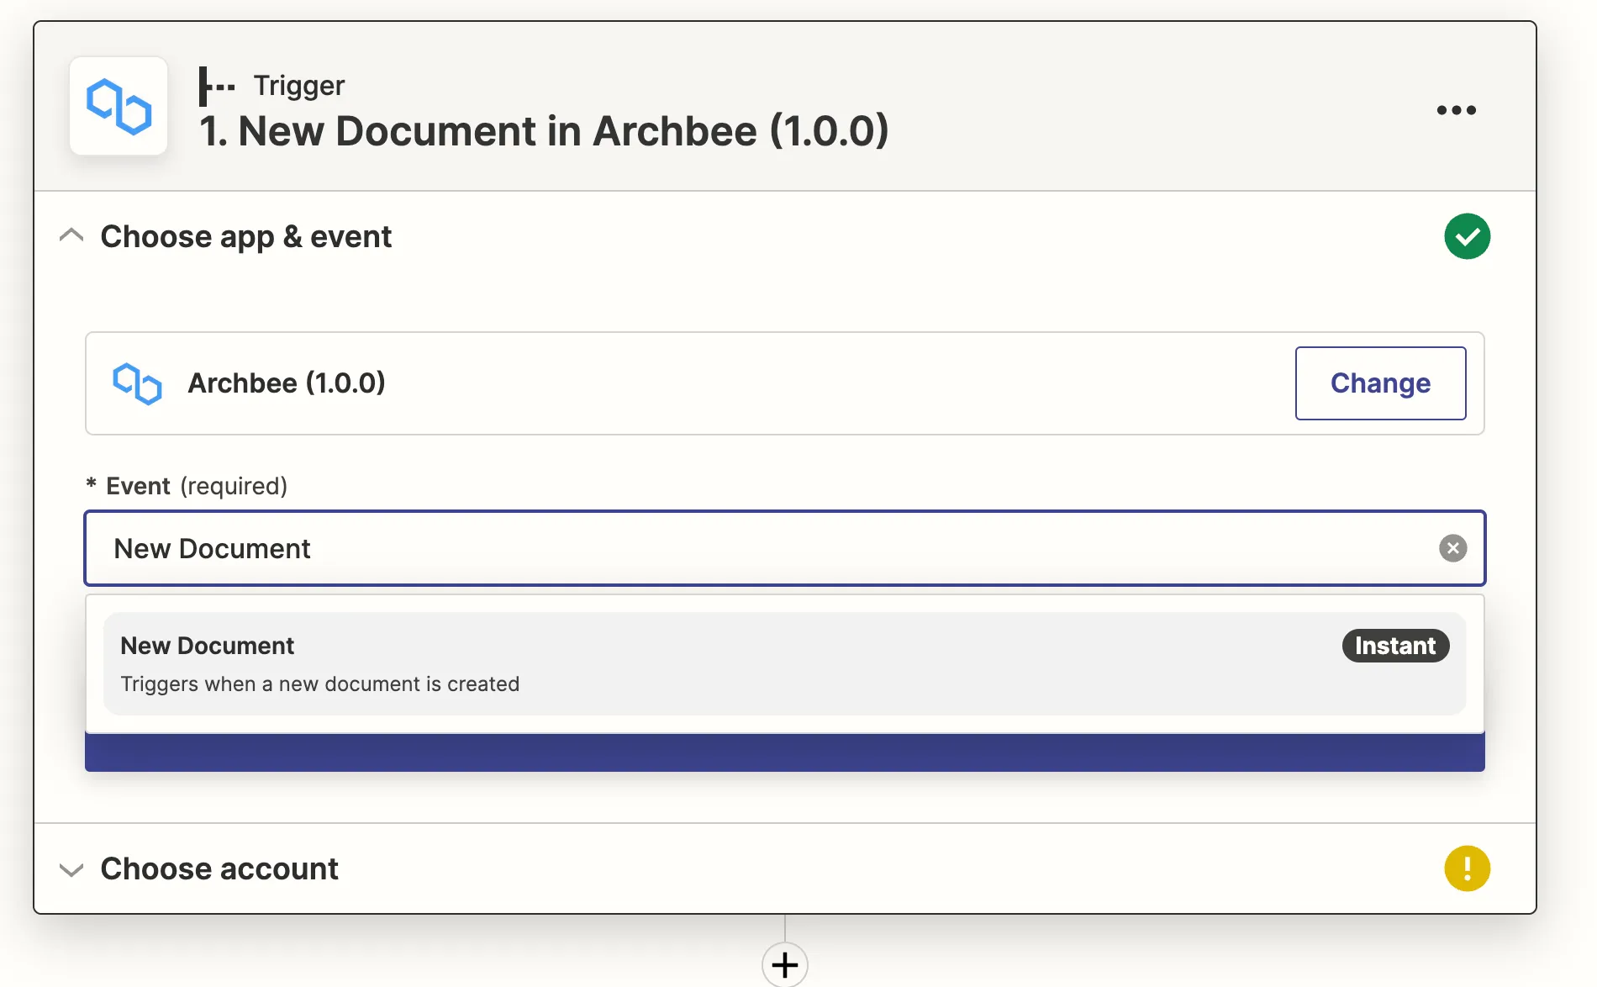Click the 'Event (required)' field label
The image size is (1597, 987).
click(187, 486)
